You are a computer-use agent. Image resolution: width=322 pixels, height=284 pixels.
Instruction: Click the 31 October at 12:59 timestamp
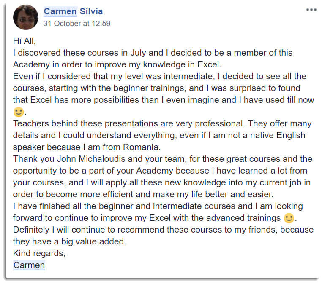[x=77, y=24]
